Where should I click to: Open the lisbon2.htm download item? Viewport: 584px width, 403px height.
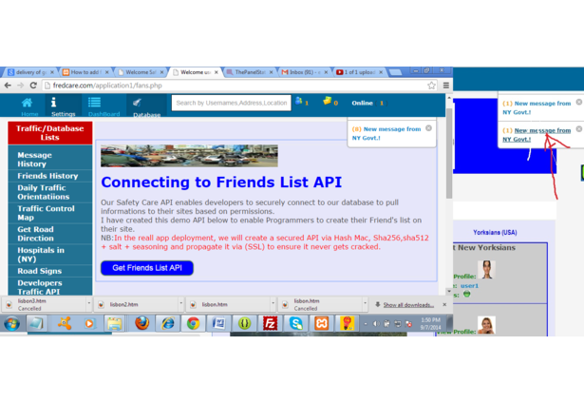(135, 304)
